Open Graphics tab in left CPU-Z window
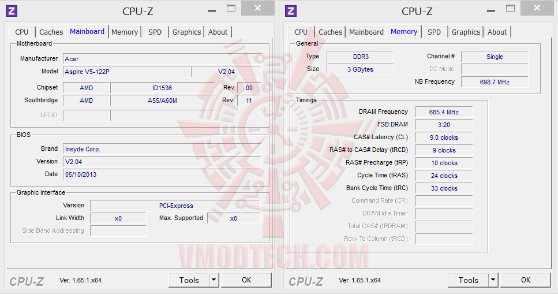The width and height of the screenshot is (558, 294). click(x=187, y=32)
